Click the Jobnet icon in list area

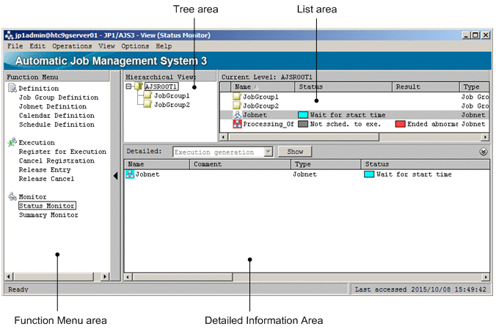(237, 115)
